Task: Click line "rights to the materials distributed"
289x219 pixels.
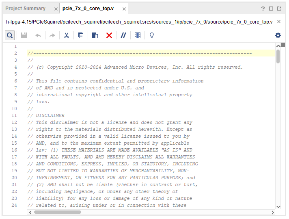Action: click(110, 129)
